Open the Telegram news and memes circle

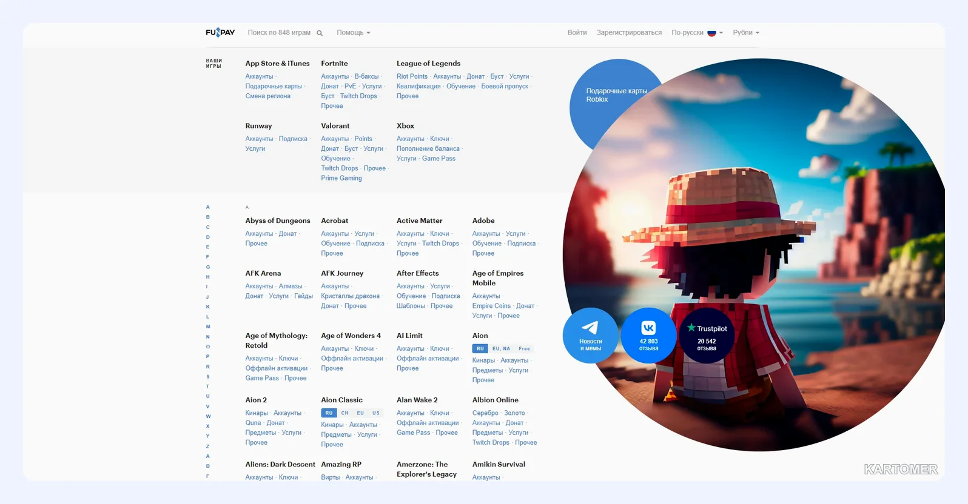tap(590, 336)
